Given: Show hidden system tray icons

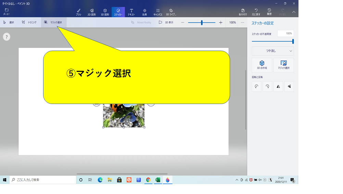Looking at the screenshot, I should 237,180.
